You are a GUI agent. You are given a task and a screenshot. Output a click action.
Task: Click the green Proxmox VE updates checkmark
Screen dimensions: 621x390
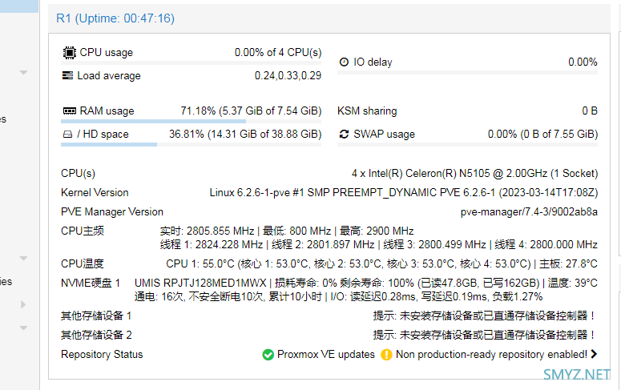point(268,355)
